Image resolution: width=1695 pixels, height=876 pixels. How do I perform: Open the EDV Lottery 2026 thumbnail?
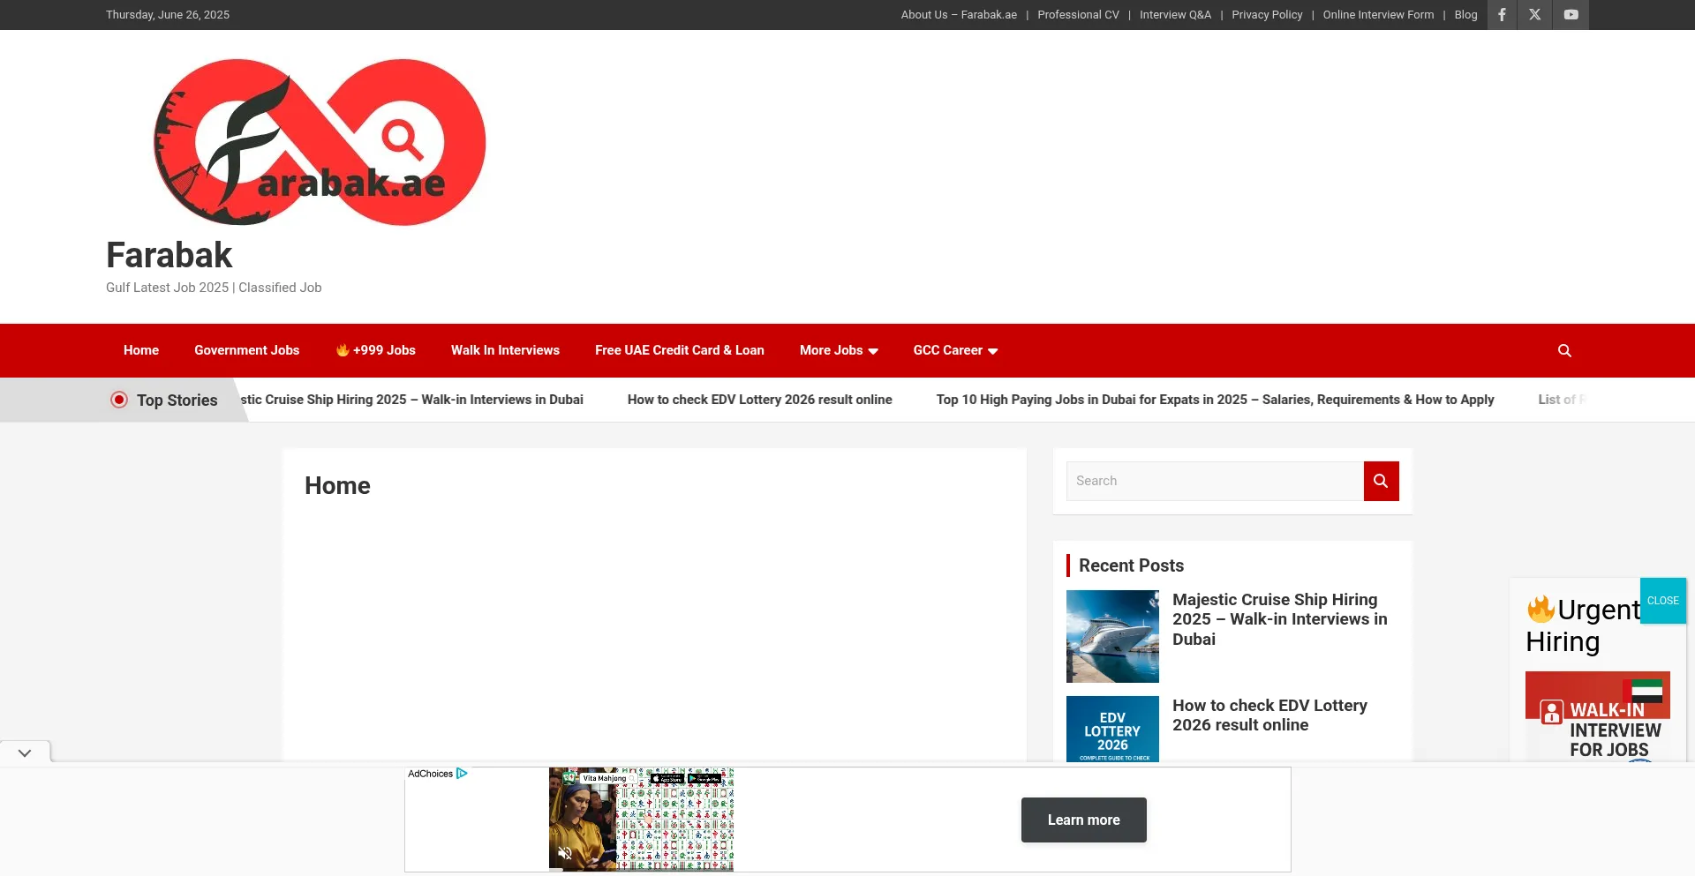click(1112, 729)
